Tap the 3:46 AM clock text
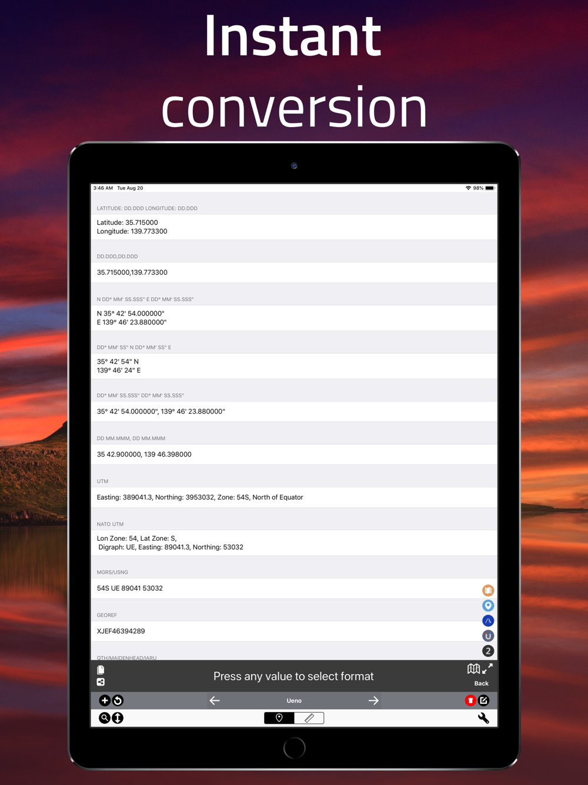588x785 pixels. pos(103,188)
